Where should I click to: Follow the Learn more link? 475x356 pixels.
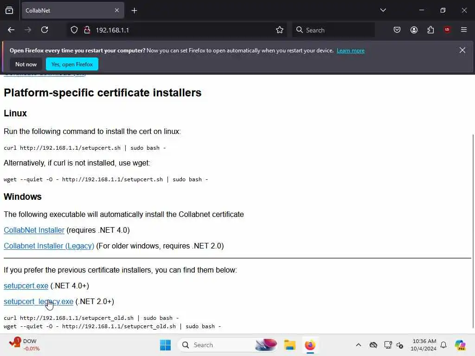pyautogui.click(x=351, y=51)
